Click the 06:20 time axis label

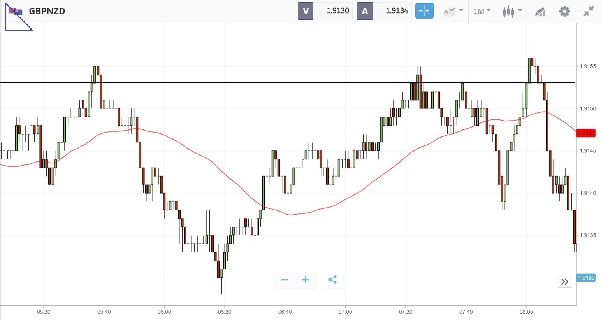pos(225,312)
